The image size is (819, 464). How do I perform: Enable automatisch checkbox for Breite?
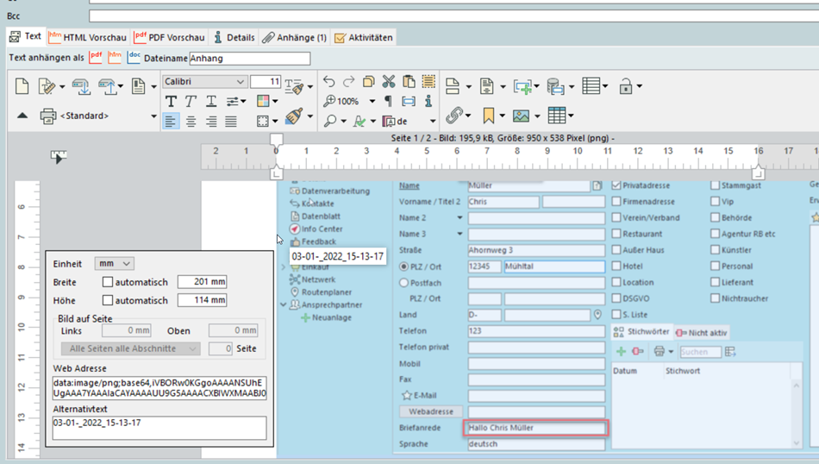pos(108,282)
